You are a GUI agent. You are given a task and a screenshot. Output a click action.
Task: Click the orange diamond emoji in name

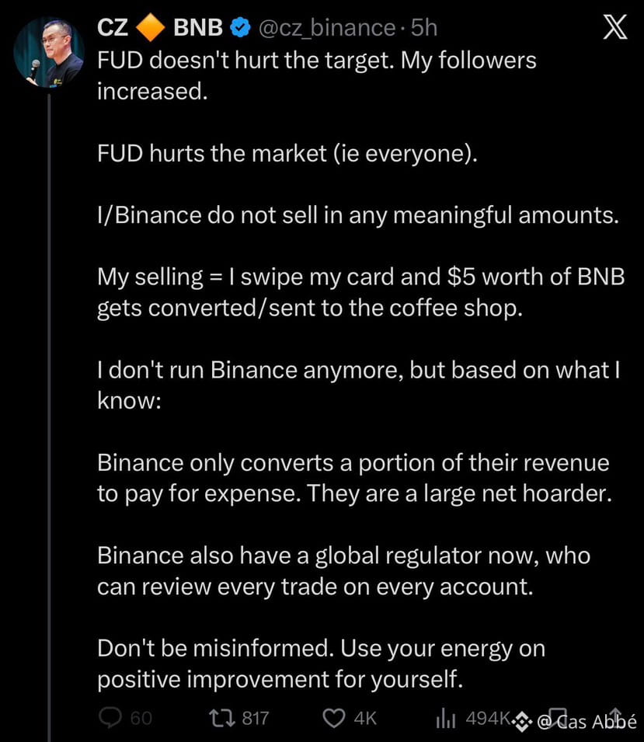click(x=150, y=27)
